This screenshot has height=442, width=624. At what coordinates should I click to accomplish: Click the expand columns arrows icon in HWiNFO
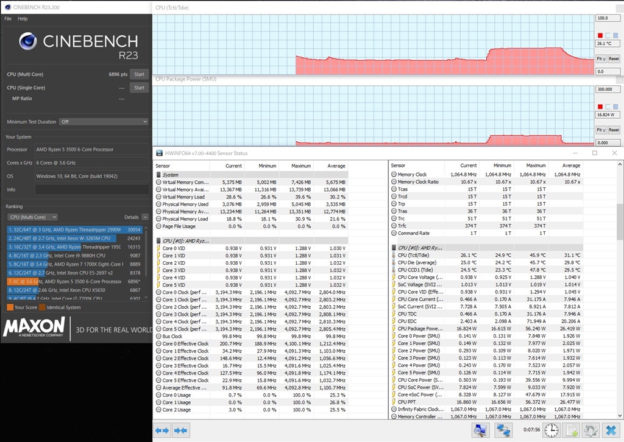tap(162, 430)
